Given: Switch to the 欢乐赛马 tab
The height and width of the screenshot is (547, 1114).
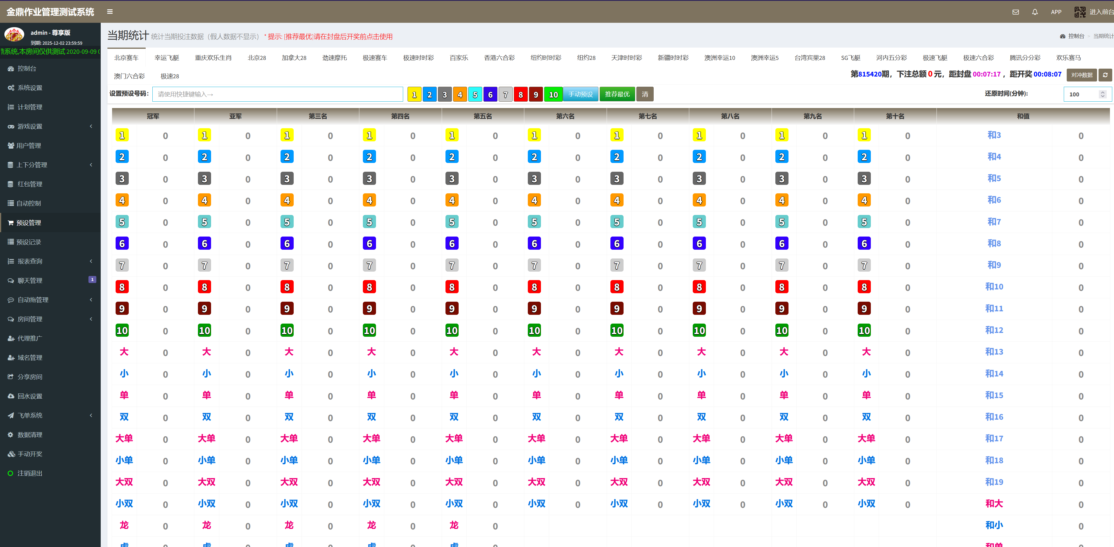Looking at the screenshot, I should (1068, 58).
